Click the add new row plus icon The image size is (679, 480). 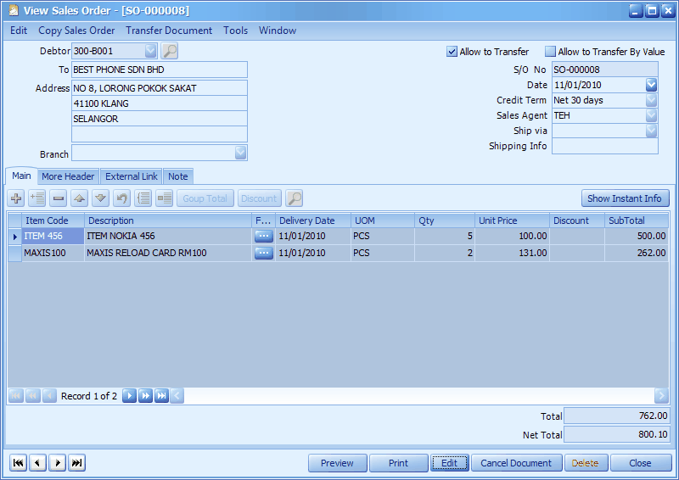tap(16, 198)
